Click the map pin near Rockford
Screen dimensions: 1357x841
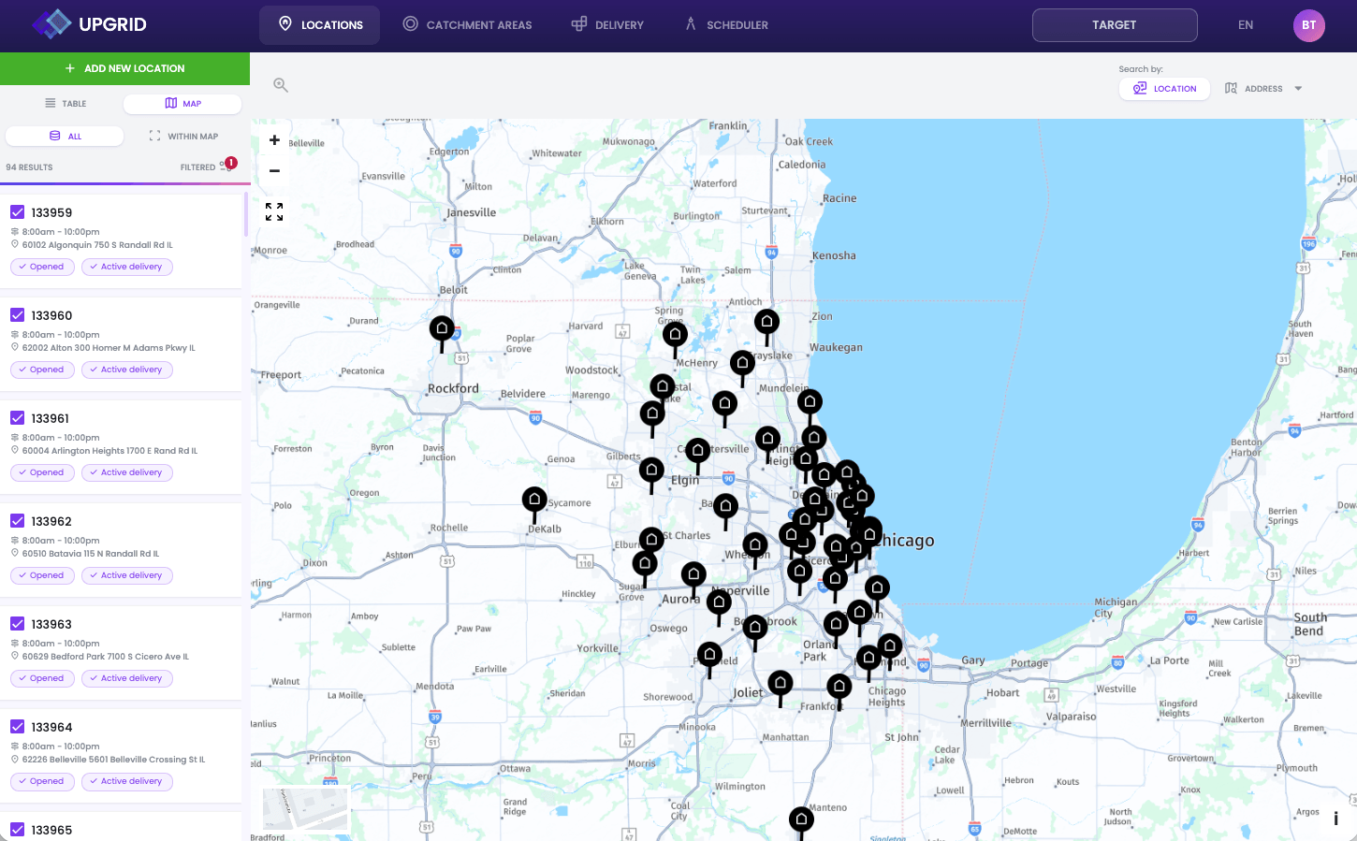[442, 329]
